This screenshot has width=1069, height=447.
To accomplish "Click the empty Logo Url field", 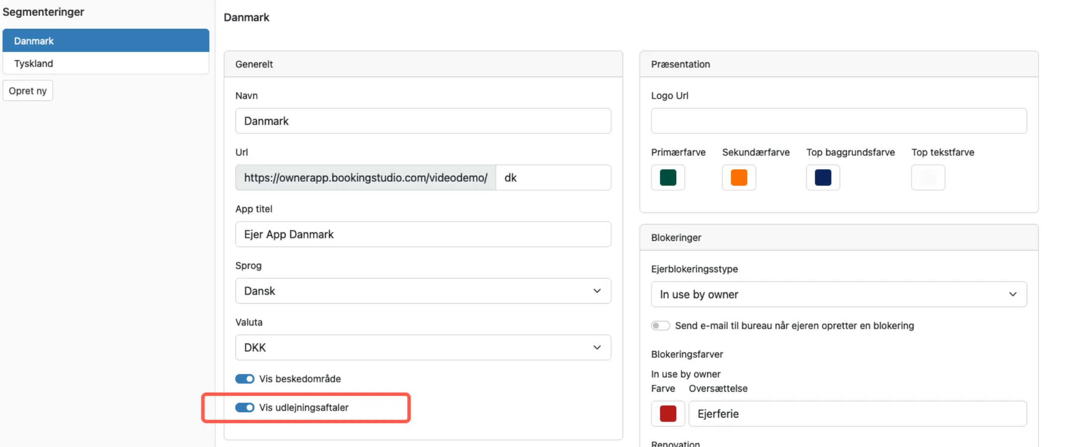I will [x=839, y=121].
